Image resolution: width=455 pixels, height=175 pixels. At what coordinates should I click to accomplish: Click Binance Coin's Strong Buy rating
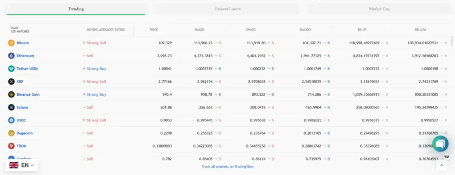(95, 94)
